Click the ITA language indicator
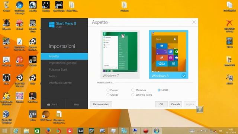 coord(221,131)
